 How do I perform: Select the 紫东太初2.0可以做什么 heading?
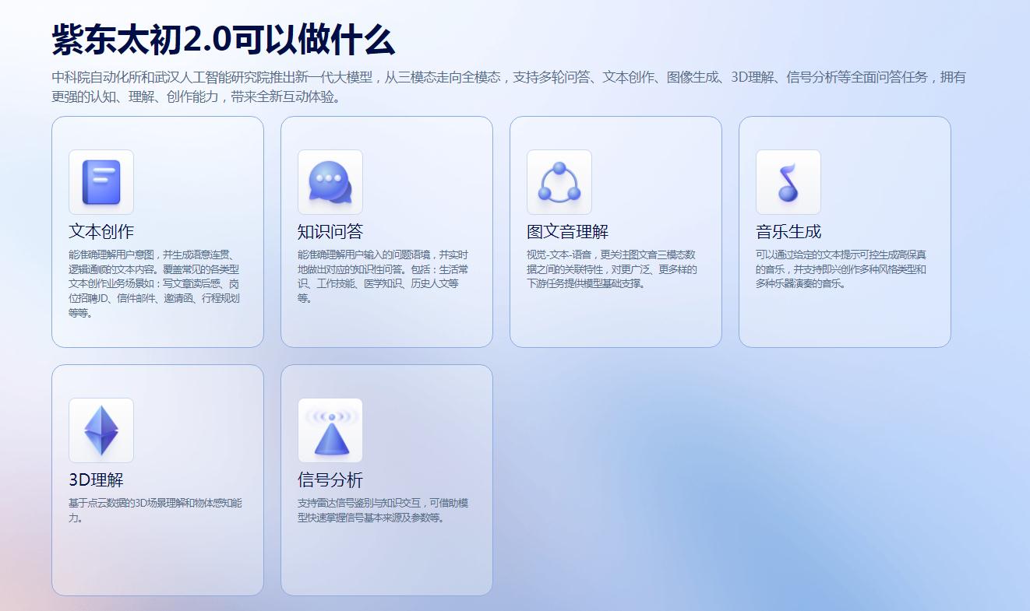coord(224,39)
